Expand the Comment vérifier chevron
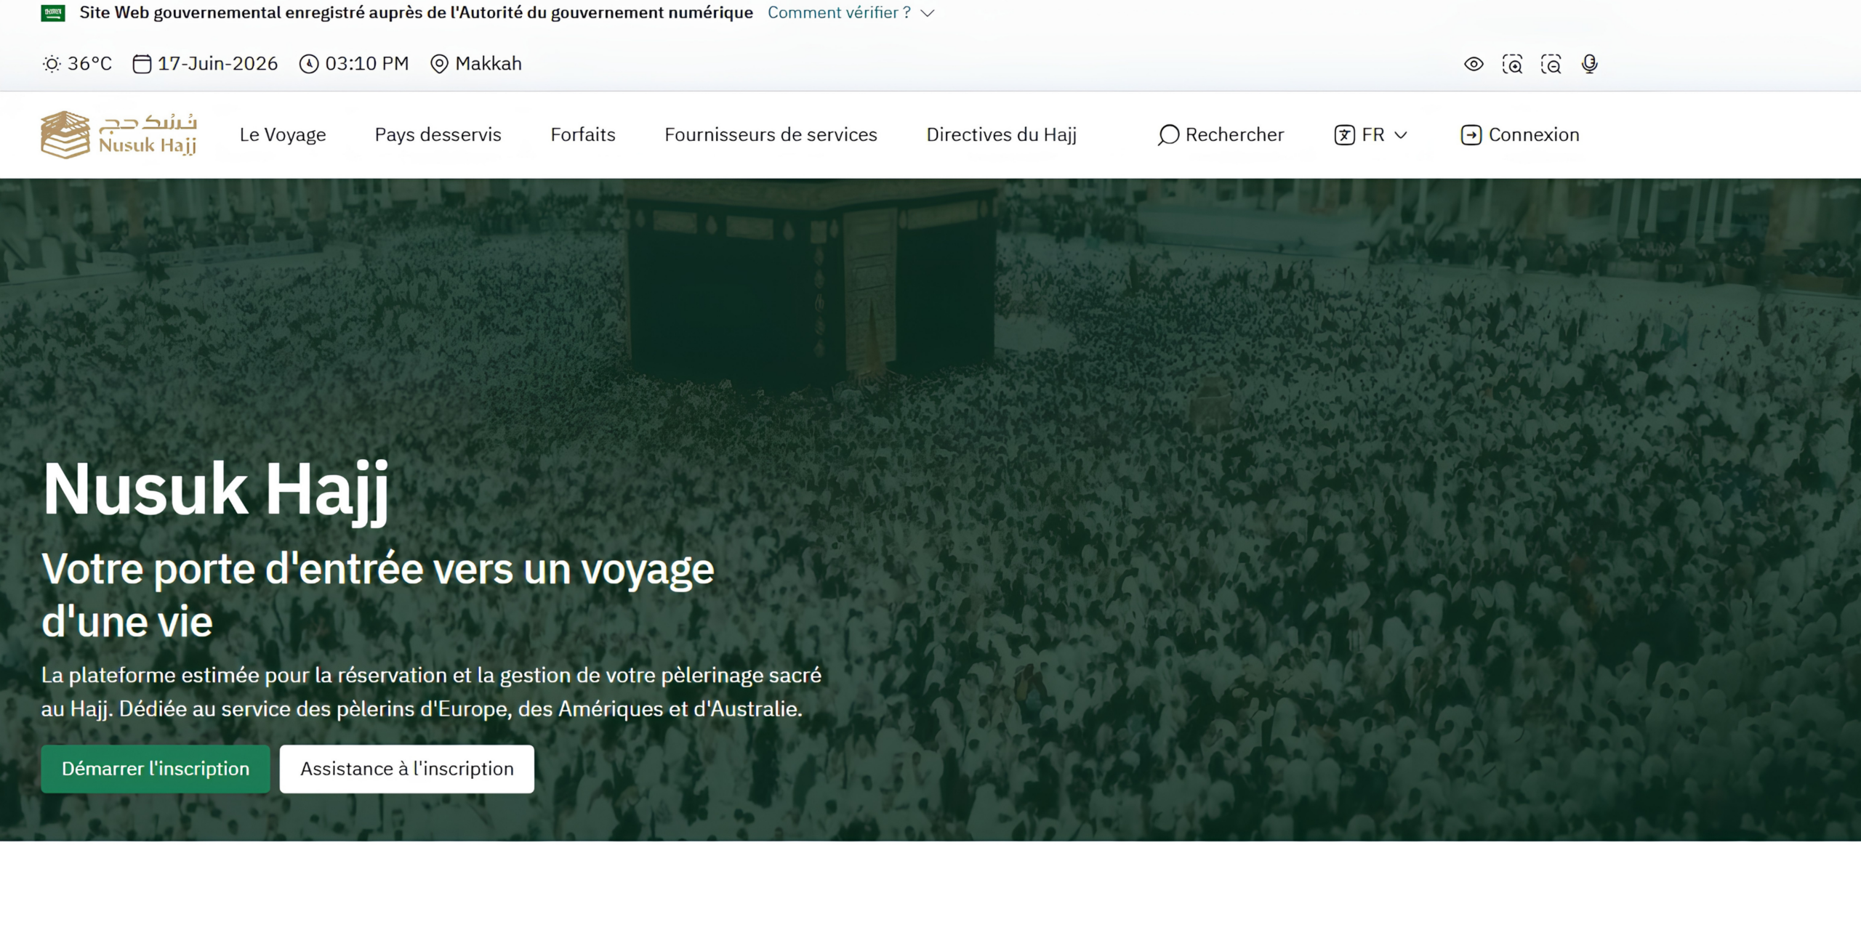The width and height of the screenshot is (1861, 930). point(928,13)
